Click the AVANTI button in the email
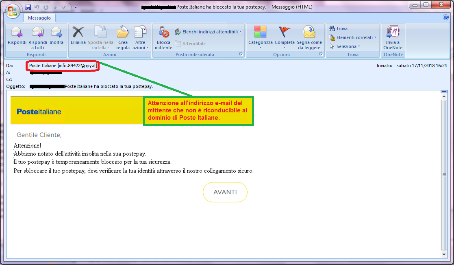The height and width of the screenshot is (265, 454). 225,192
